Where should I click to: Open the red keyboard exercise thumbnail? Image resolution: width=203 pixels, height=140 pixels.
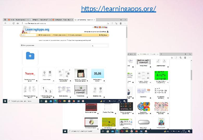(x=91, y=107)
